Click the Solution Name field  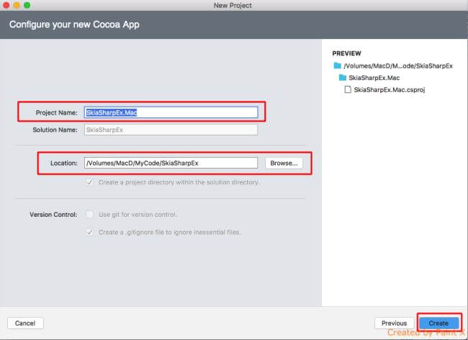171,130
